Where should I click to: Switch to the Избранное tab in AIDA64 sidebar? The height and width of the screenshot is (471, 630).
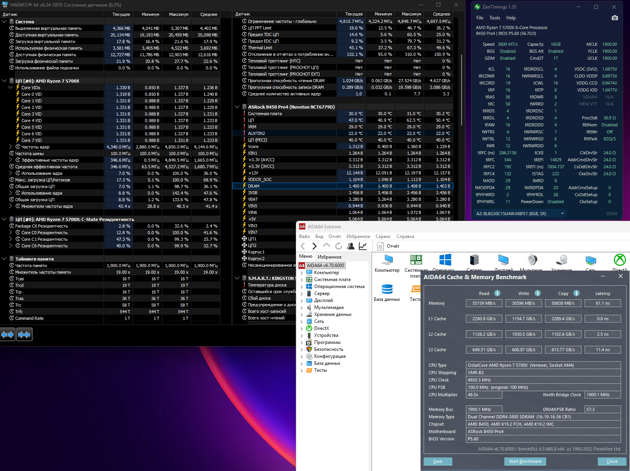click(330, 257)
